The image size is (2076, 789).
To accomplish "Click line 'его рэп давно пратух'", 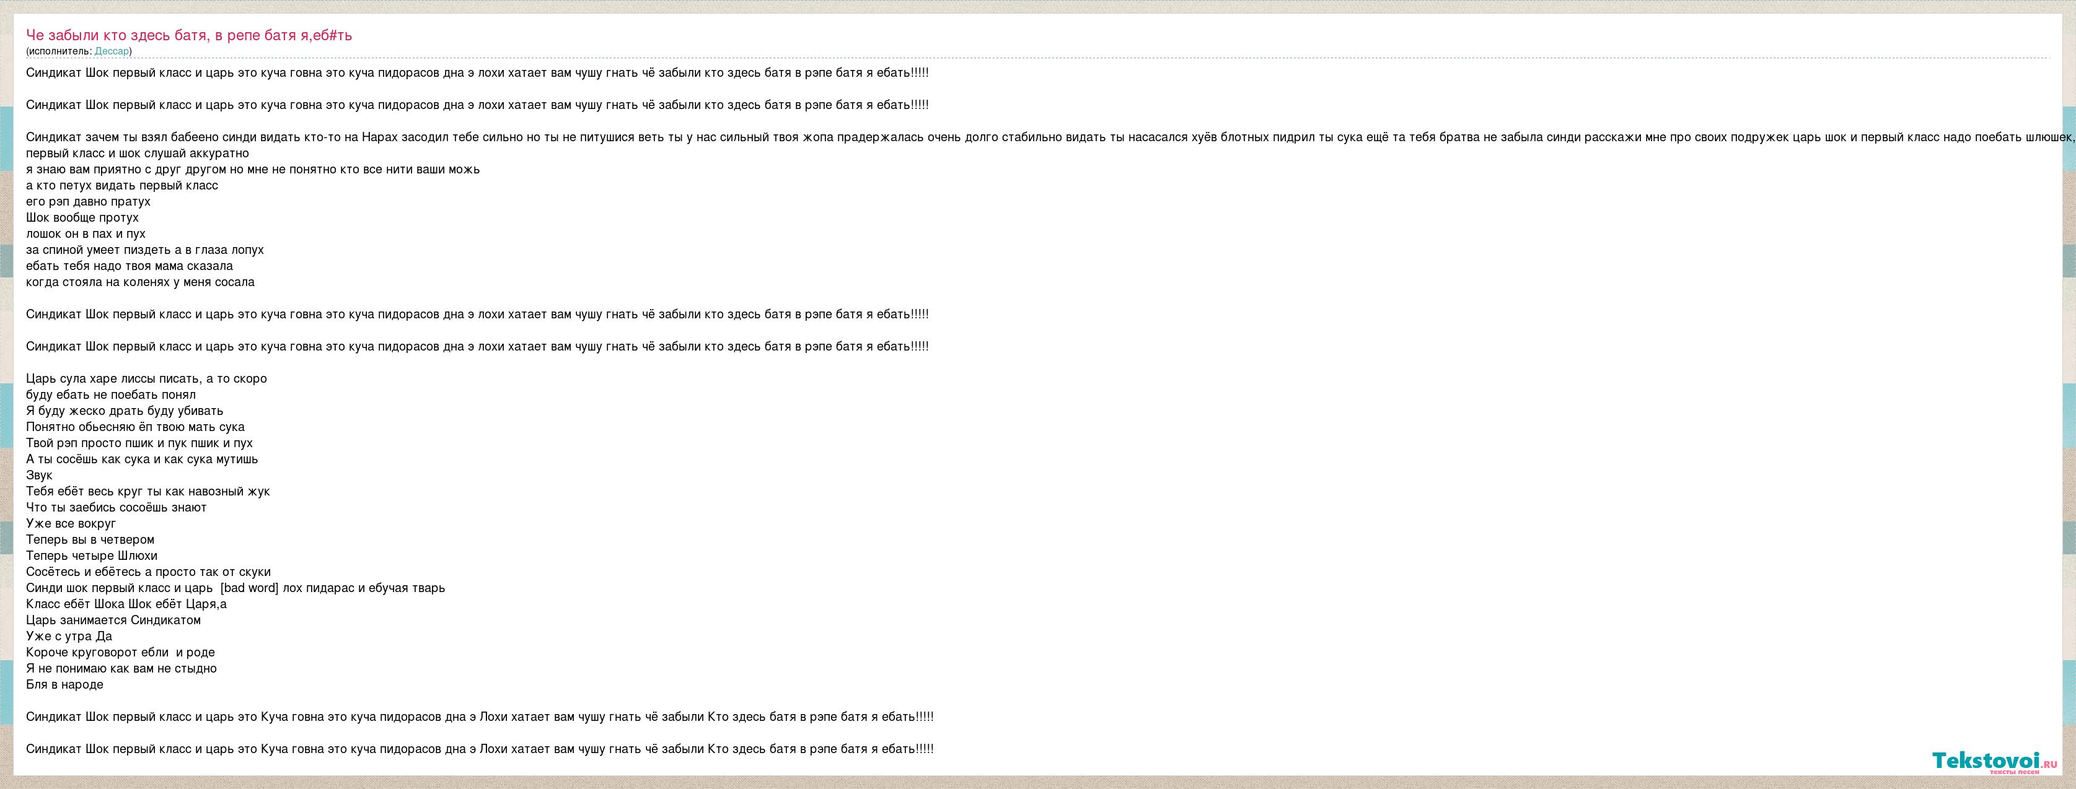I will 88,202.
